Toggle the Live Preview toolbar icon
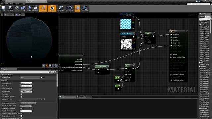Viewport: 212px width, 119px height. (52, 8)
